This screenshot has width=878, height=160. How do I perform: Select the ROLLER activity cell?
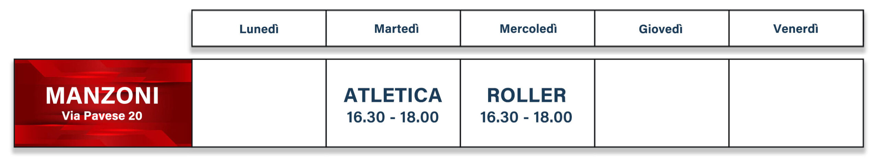pyautogui.click(x=527, y=103)
